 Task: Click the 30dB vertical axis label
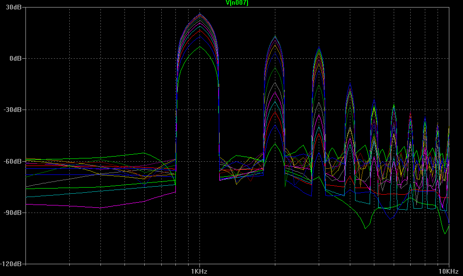14,7
